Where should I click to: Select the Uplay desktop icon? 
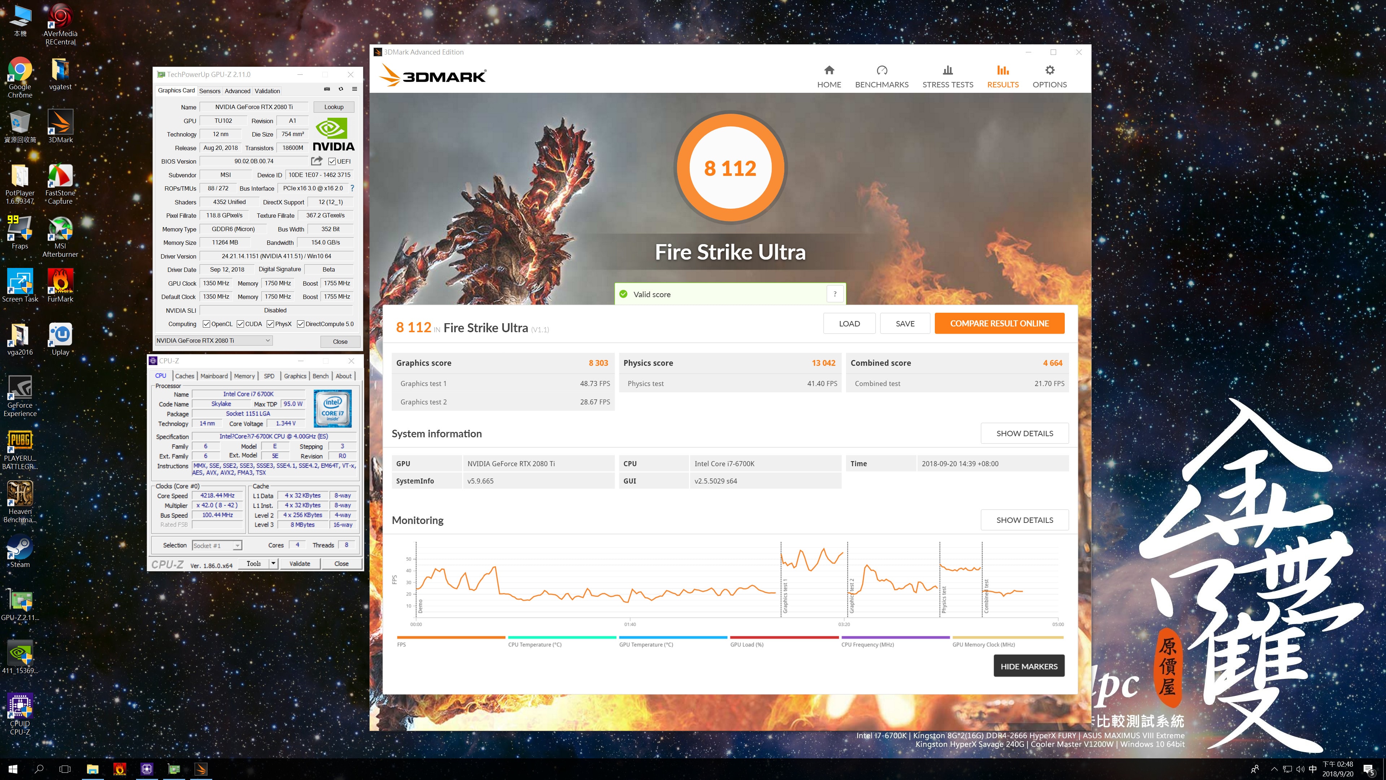click(60, 339)
